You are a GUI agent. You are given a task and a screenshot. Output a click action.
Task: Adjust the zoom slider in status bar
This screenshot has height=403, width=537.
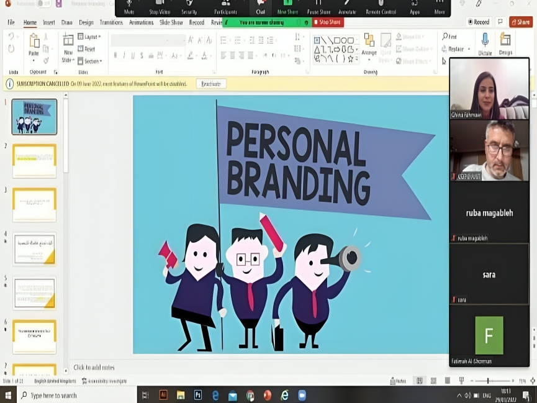(488, 381)
